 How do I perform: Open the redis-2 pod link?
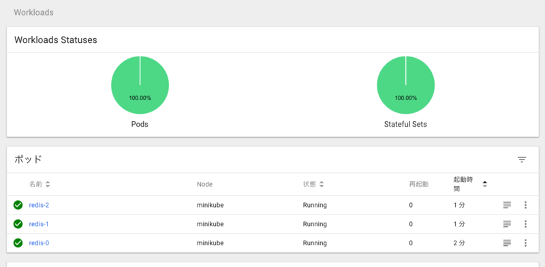[39, 205]
